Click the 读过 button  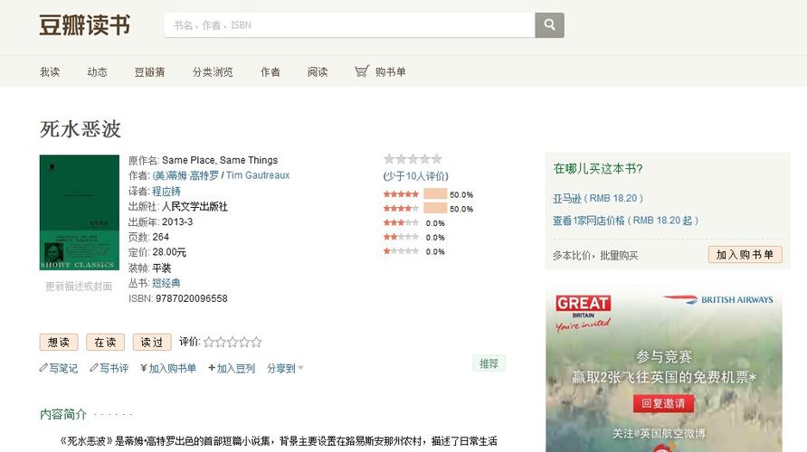tap(152, 342)
